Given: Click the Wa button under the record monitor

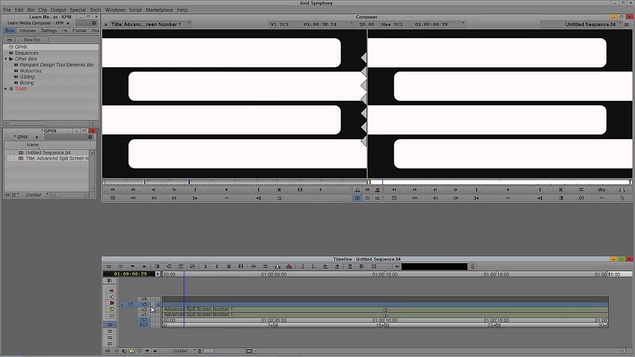Looking at the screenshot, I should (x=602, y=189).
